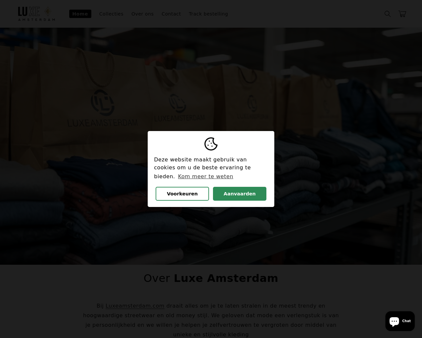Open the shopping cart icon
422x338 pixels.
pyautogui.click(x=402, y=14)
